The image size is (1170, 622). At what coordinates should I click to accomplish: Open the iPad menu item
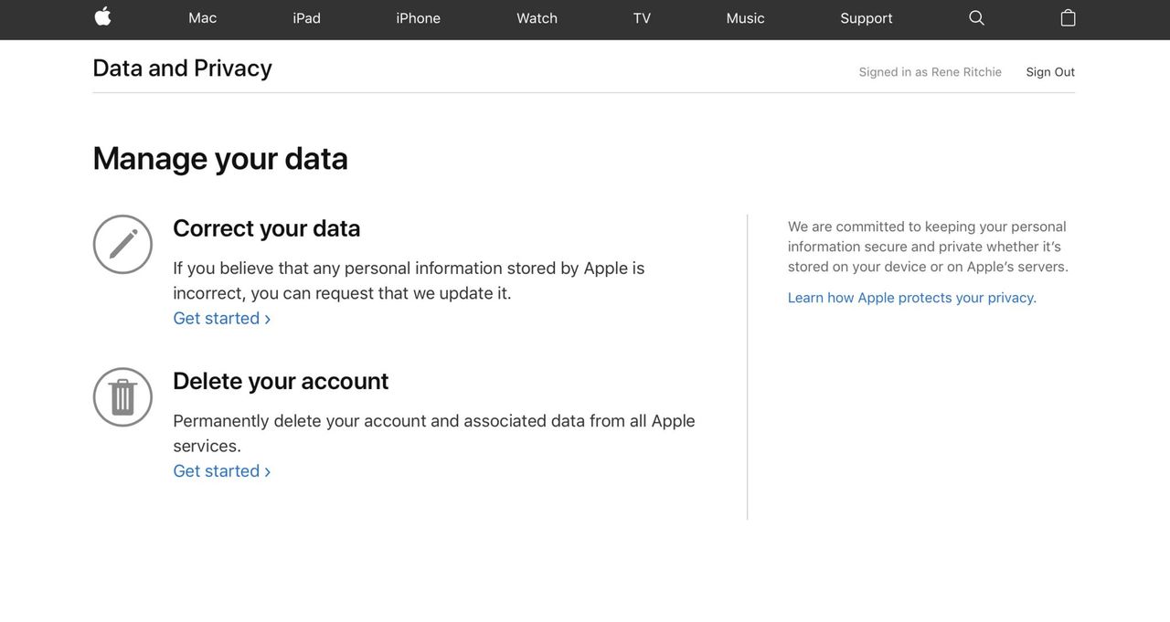(306, 18)
